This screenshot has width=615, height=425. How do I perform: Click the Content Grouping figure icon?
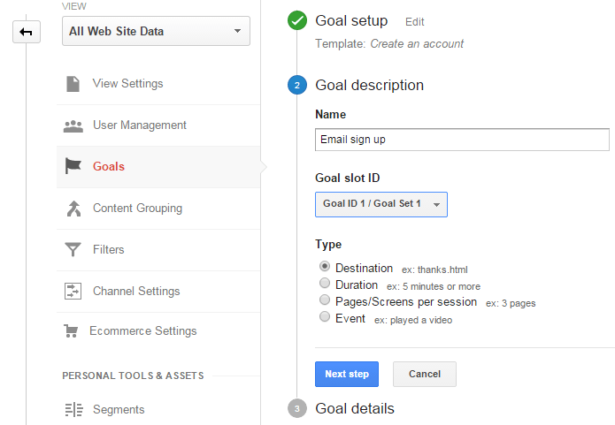tap(73, 209)
